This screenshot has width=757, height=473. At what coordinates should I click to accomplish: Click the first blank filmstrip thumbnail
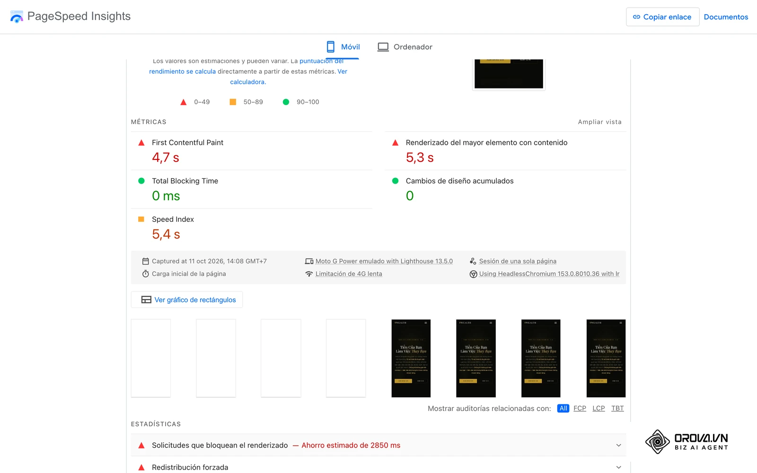click(x=151, y=358)
